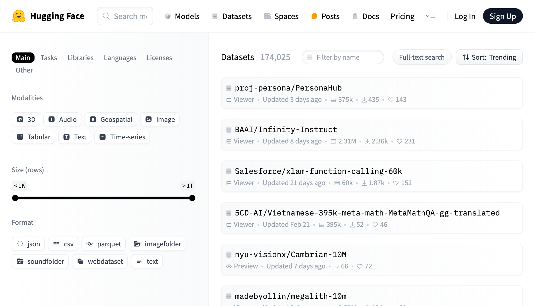Enable the Geospatial modality filter
The height and width of the screenshot is (306, 535).
click(x=111, y=119)
